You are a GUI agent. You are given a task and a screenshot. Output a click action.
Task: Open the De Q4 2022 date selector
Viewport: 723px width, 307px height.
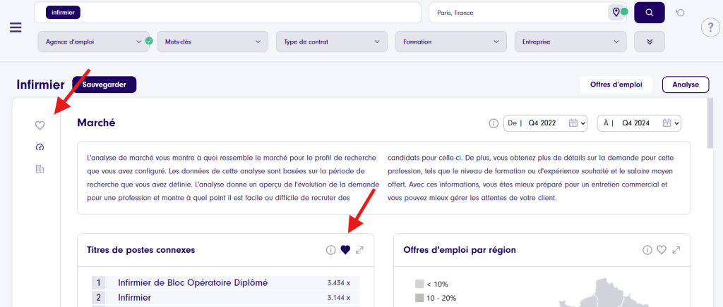tap(546, 123)
